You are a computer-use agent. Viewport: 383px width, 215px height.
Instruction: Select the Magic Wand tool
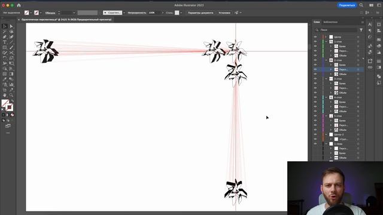(x=5, y=32)
